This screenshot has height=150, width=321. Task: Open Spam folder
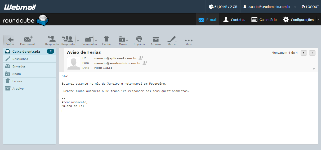click(x=29, y=74)
